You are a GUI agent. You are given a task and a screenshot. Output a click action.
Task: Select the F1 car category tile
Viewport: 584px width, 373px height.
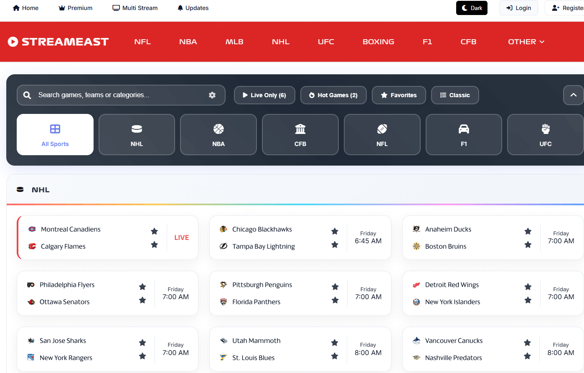coord(464,134)
